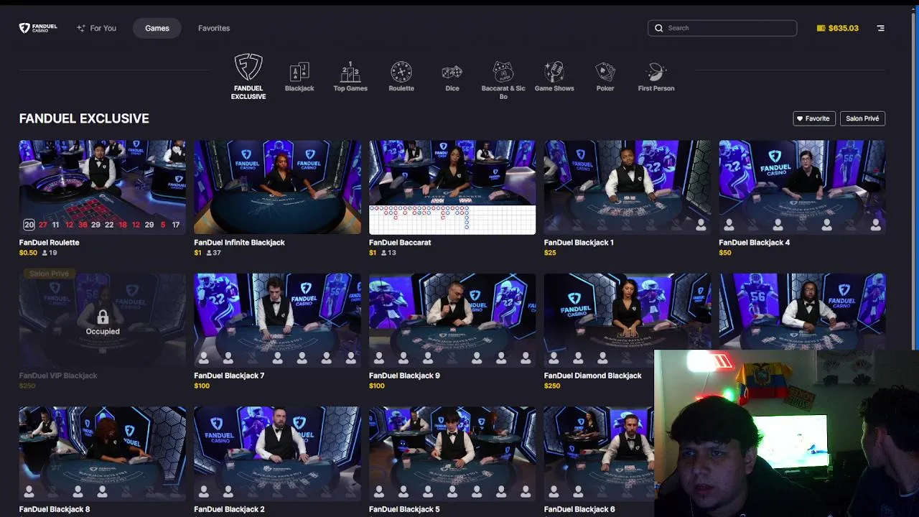
Task: Open the For You tab
Action: click(x=96, y=28)
